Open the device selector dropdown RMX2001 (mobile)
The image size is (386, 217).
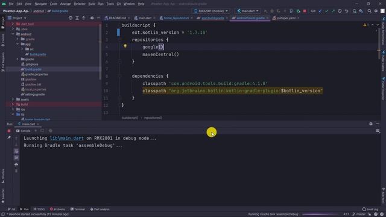point(211,11)
